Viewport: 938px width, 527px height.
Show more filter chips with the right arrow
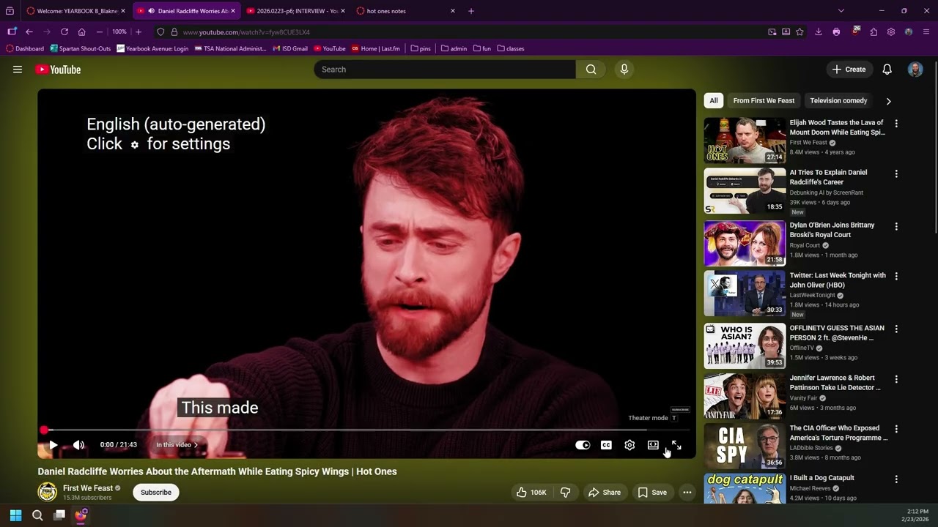(x=888, y=101)
